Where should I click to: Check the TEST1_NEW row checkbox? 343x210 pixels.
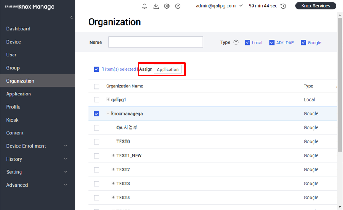(x=96, y=156)
